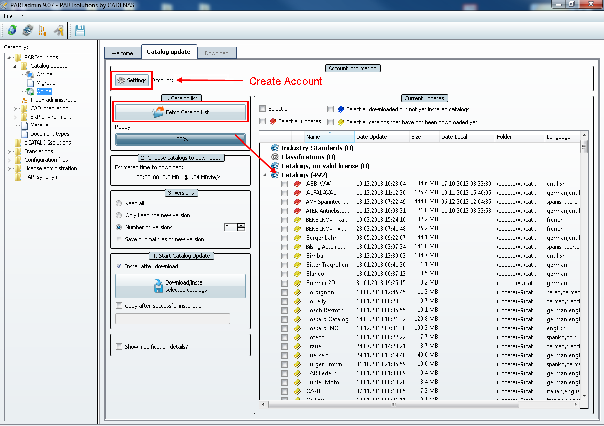Viewport: 604px width, 426px height.
Task: Click the stacked books toolbar icon
Action: click(x=28, y=30)
